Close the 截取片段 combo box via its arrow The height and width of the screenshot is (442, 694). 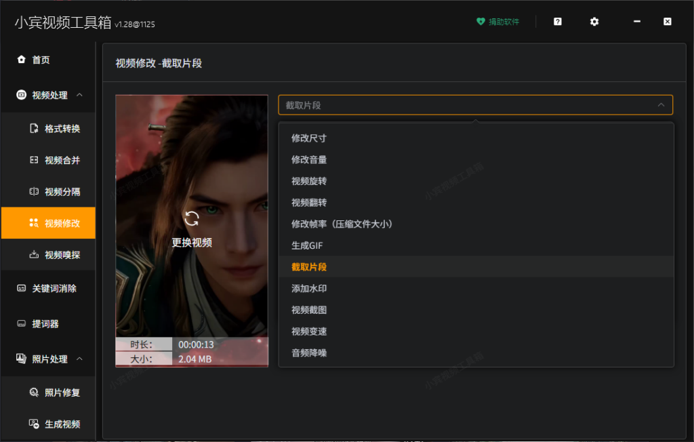pyautogui.click(x=662, y=105)
